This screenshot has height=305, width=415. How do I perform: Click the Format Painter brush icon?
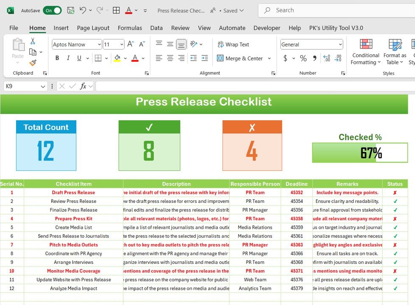[33, 63]
